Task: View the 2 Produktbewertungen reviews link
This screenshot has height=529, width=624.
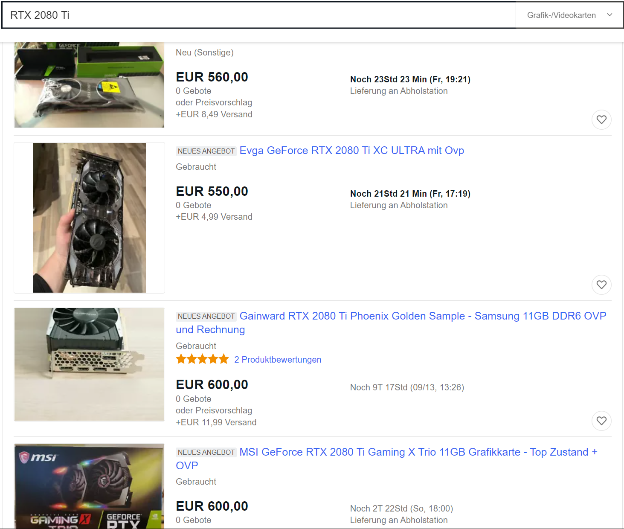Action: 278,360
